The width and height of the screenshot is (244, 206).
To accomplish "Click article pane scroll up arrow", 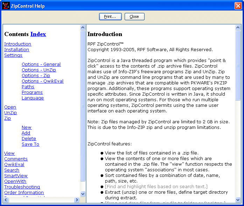I will [x=238, y=28].
